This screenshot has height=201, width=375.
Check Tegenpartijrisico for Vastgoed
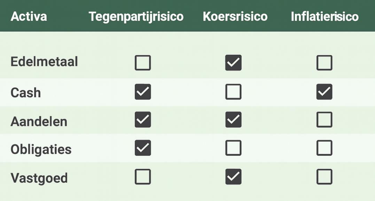(x=143, y=177)
